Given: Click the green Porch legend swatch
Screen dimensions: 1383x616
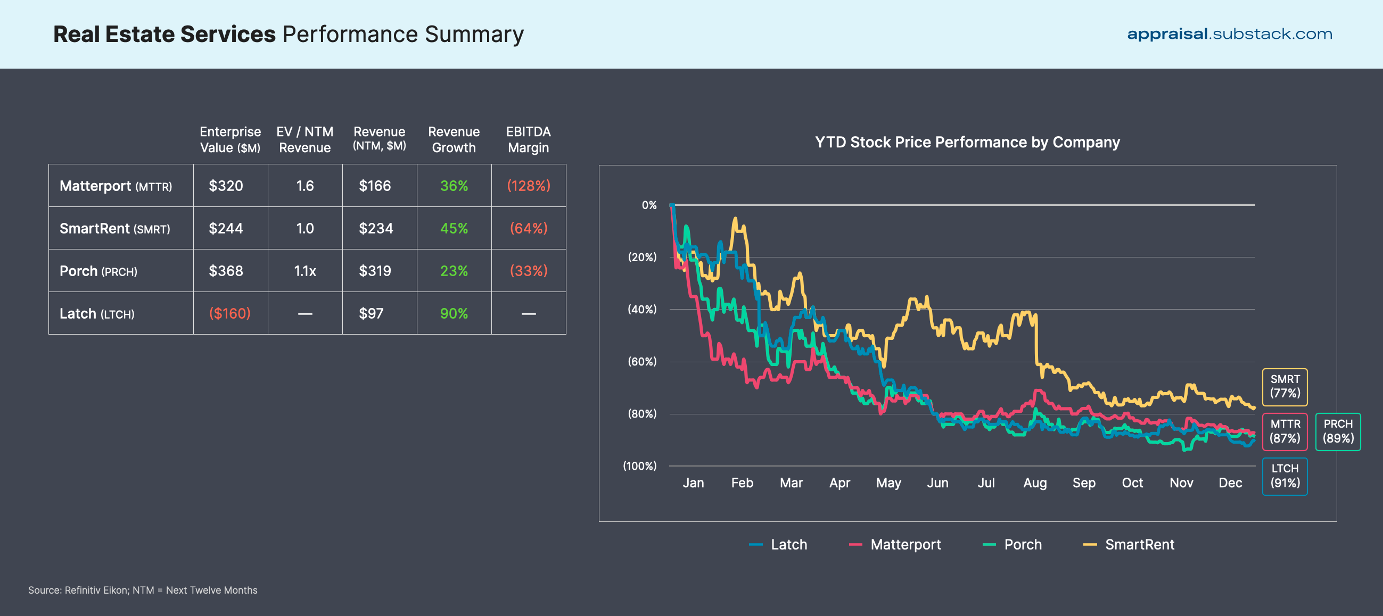Looking at the screenshot, I should [989, 545].
